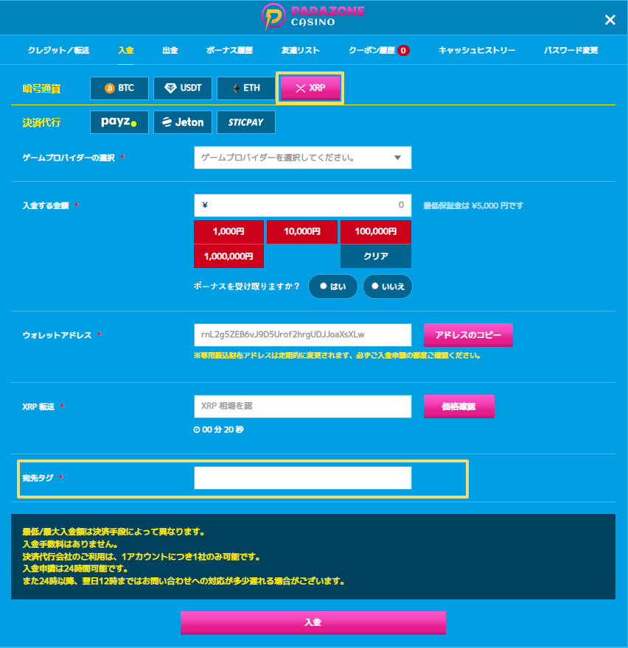
Task: Click the 最低保証金は ¥5,000 円です note
Action: (473, 205)
